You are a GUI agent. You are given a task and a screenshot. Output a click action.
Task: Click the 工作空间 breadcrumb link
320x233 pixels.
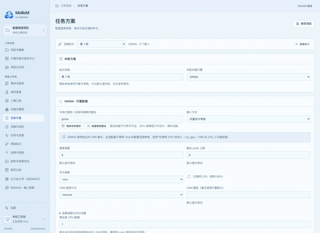[66, 6]
